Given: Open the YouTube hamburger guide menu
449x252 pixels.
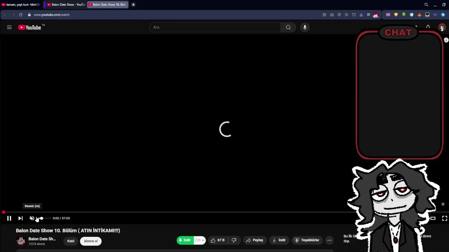Looking at the screenshot, I should (9, 27).
